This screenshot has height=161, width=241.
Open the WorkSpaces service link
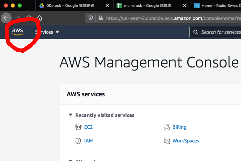[185, 141]
